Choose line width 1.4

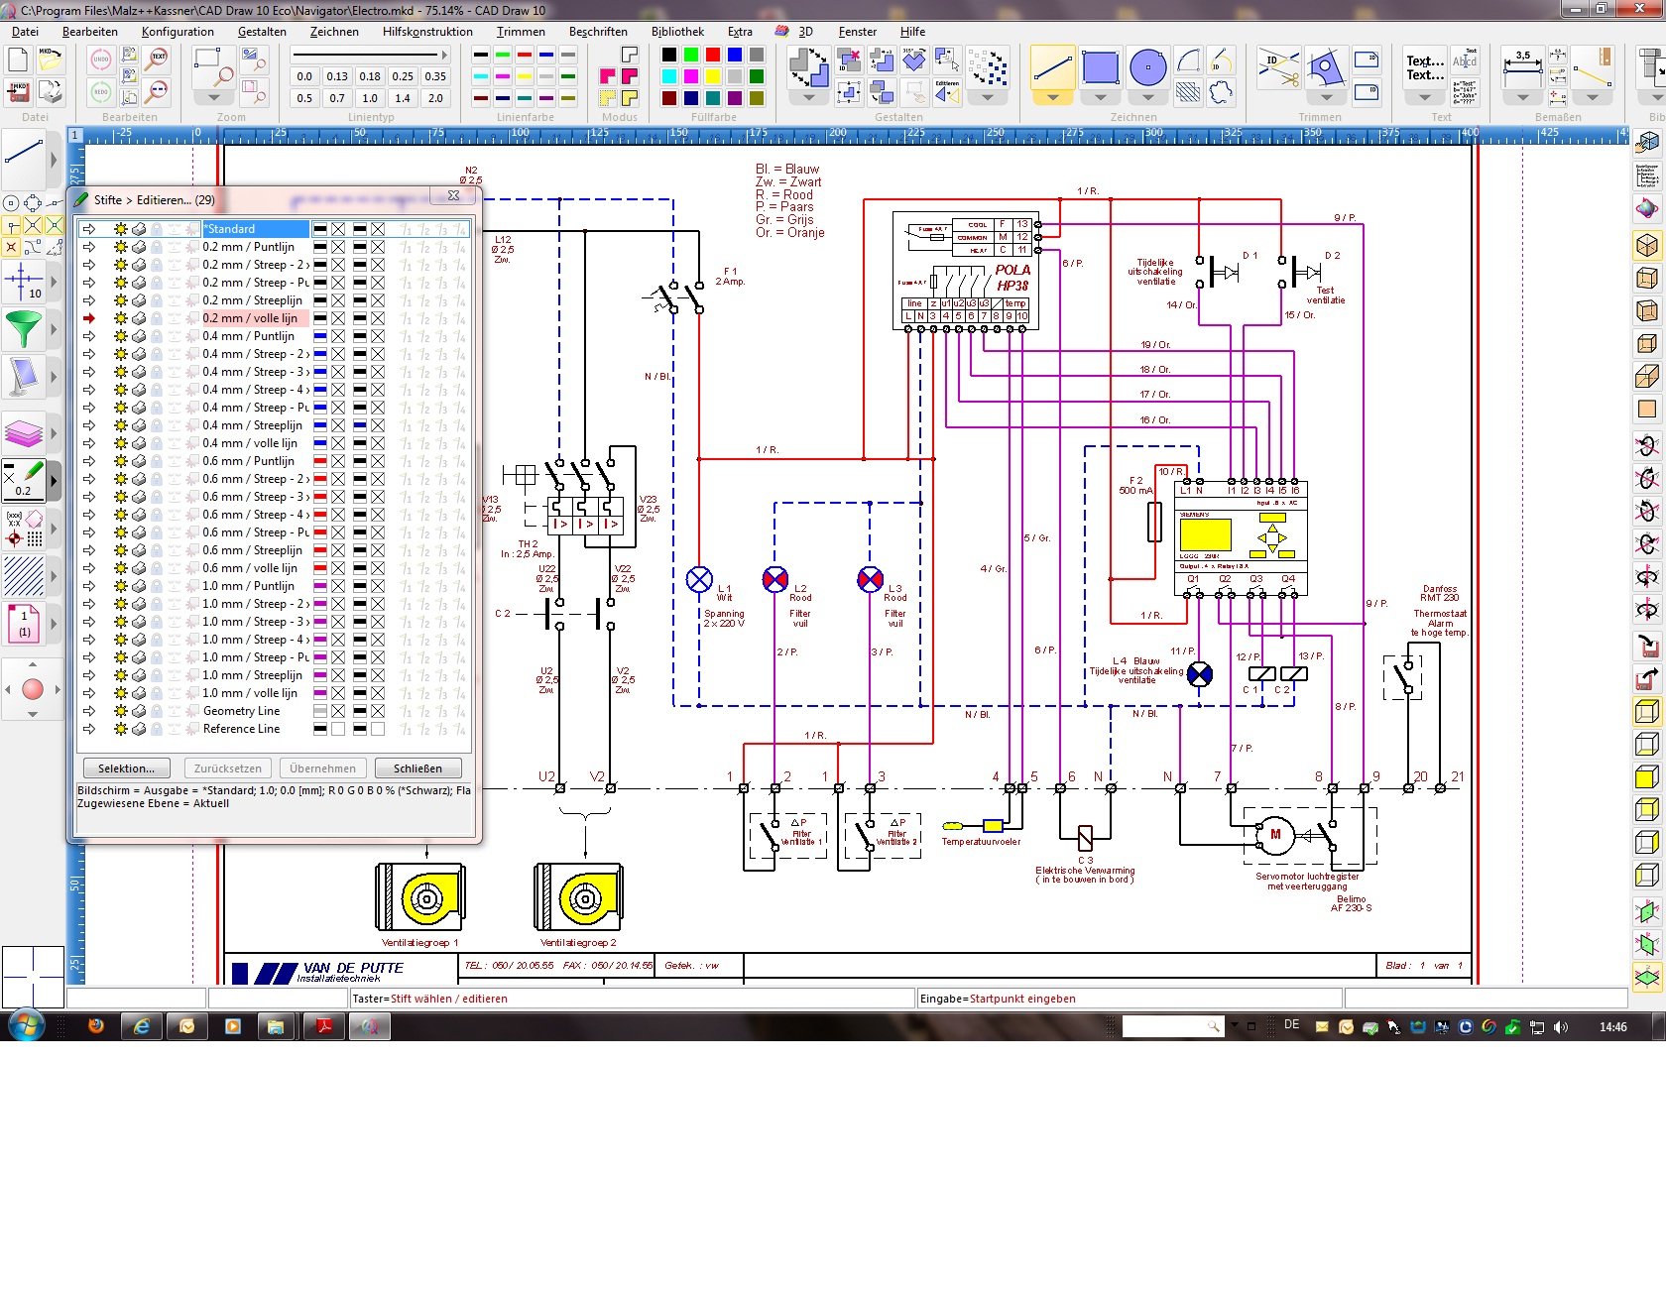[x=403, y=98]
